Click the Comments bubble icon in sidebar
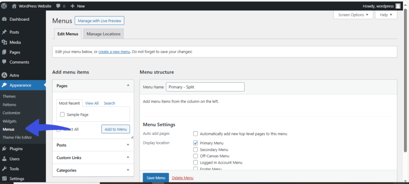This screenshot has width=409, height=184. click(4, 62)
